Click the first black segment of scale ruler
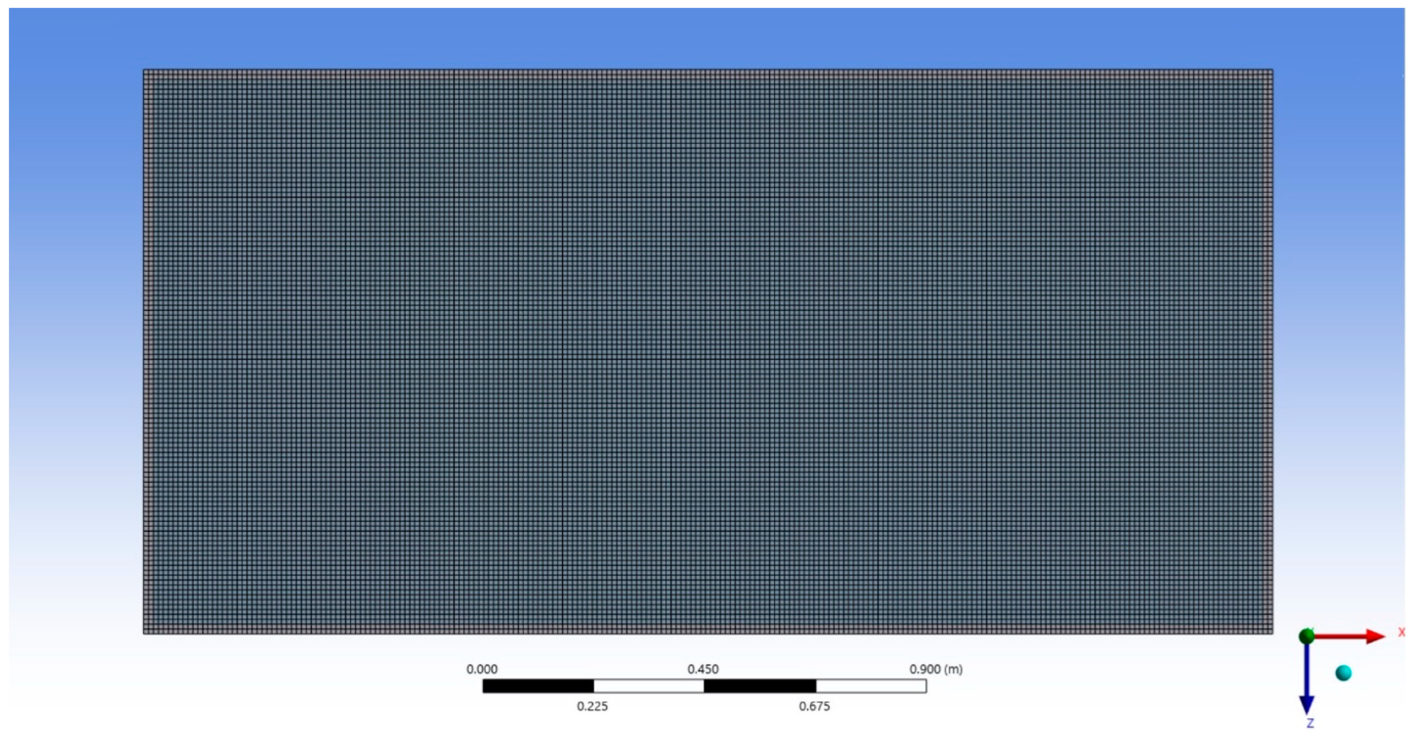 click(538, 686)
